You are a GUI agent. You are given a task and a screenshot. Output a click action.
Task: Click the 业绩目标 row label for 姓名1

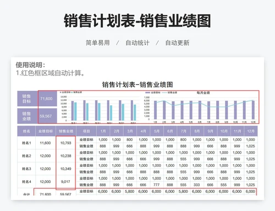point(86,139)
